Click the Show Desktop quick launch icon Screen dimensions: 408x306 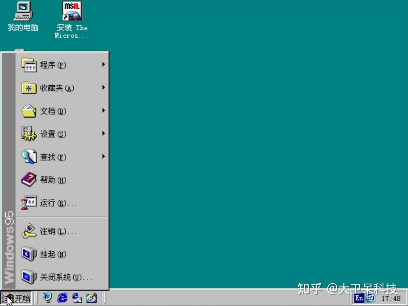[91, 298]
